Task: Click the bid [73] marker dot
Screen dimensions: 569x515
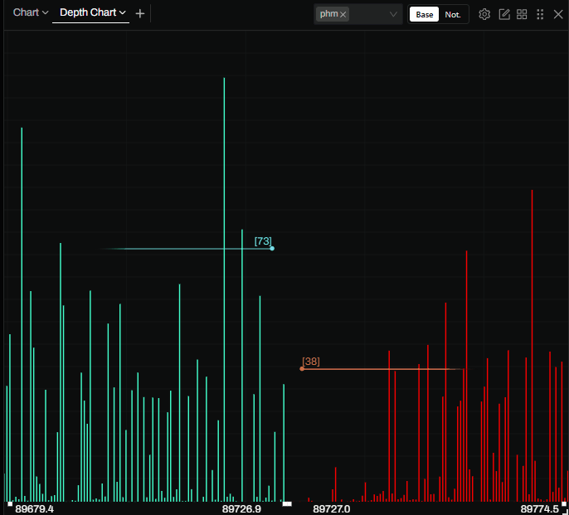Action: [x=272, y=249]
